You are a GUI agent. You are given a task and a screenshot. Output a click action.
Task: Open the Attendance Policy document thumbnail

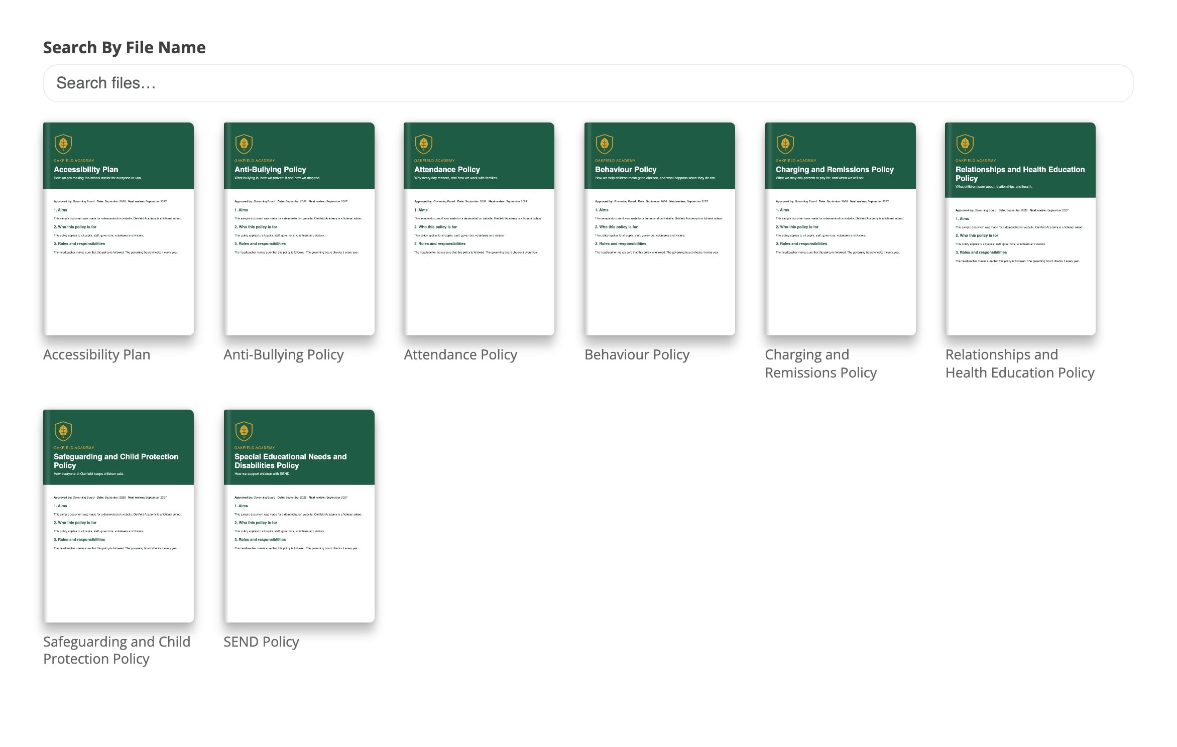pyautogui.click(x=479, y=229)
